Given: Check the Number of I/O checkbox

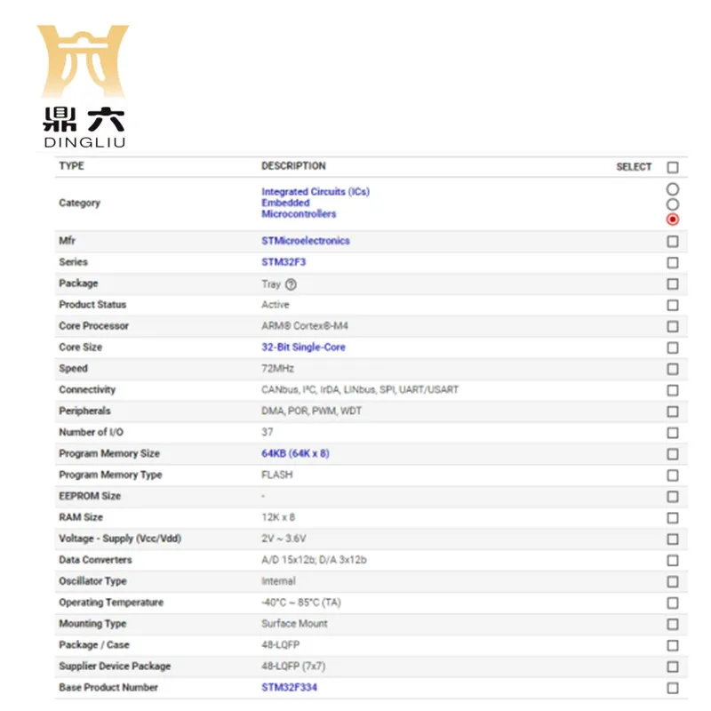Looking at the screenshot, I should pyautogui.click(x=673, y=433).
